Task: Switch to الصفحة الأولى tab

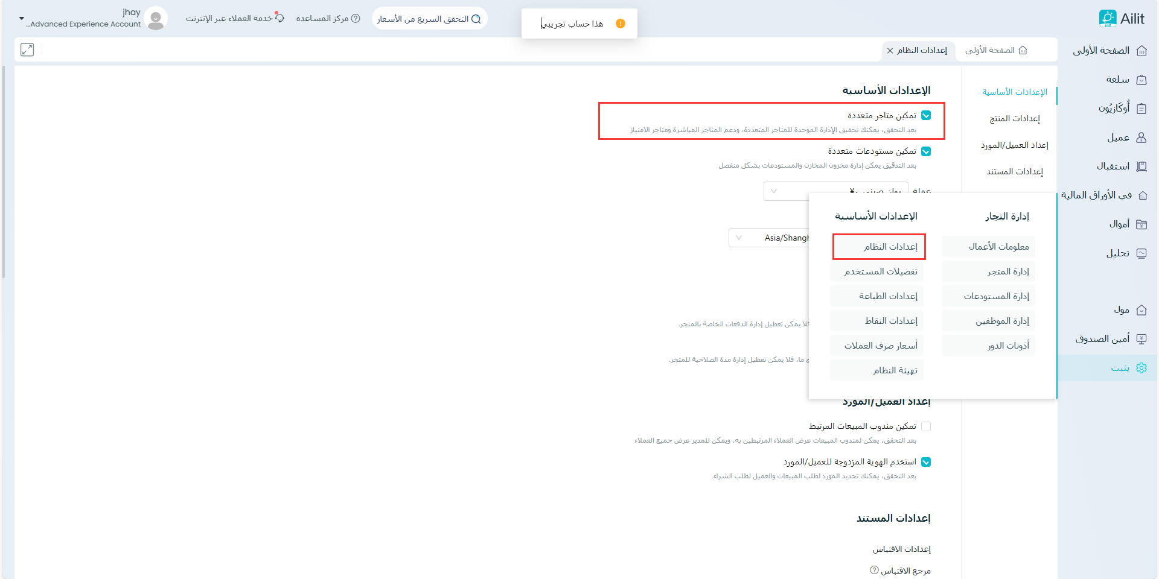Action: pyautogui.click(x=996, y=51)
